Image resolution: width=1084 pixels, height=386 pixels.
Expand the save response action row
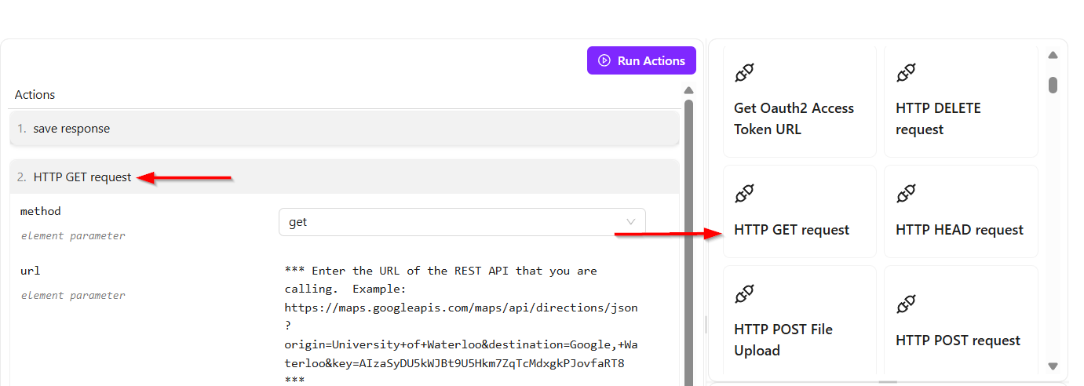344,129
